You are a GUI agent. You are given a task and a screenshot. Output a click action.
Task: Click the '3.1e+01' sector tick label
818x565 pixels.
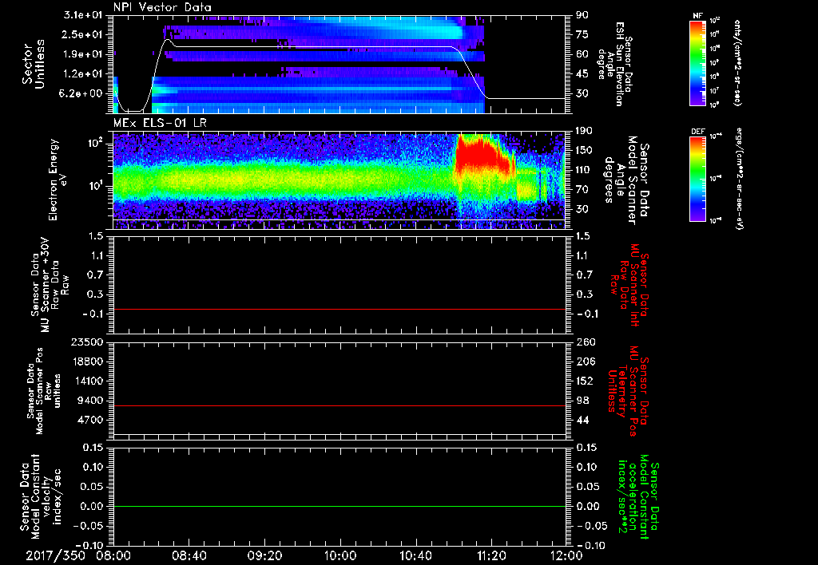(83, 14)
